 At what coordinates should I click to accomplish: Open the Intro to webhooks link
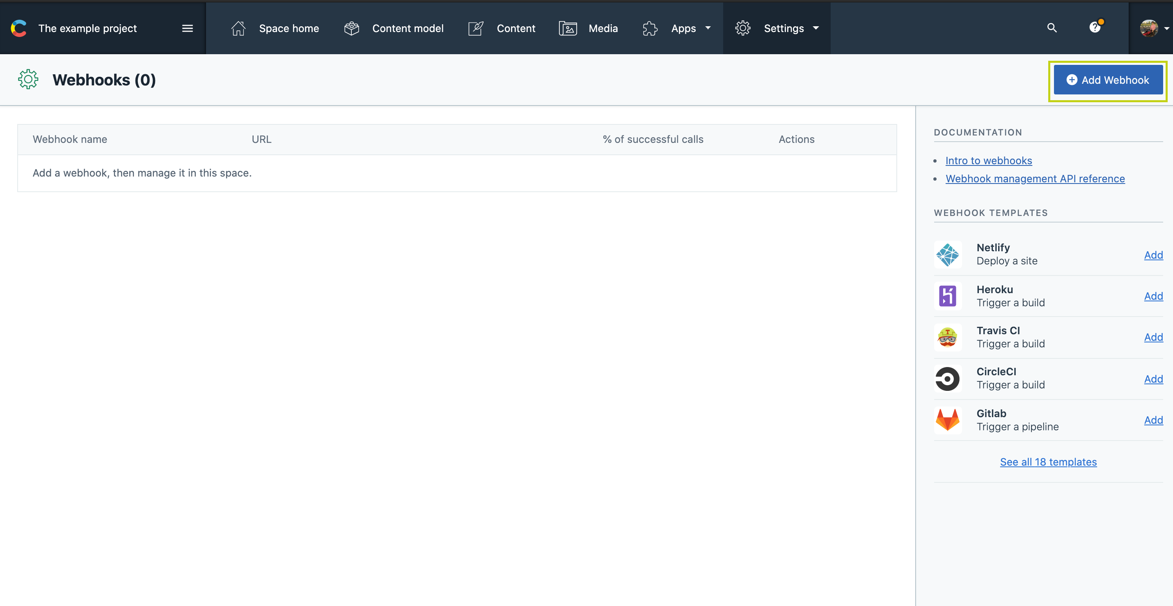[x=989, y=161]
